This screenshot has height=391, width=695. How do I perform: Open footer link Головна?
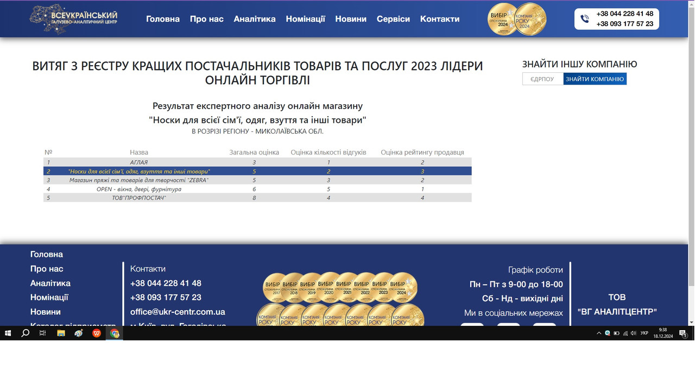47,254
